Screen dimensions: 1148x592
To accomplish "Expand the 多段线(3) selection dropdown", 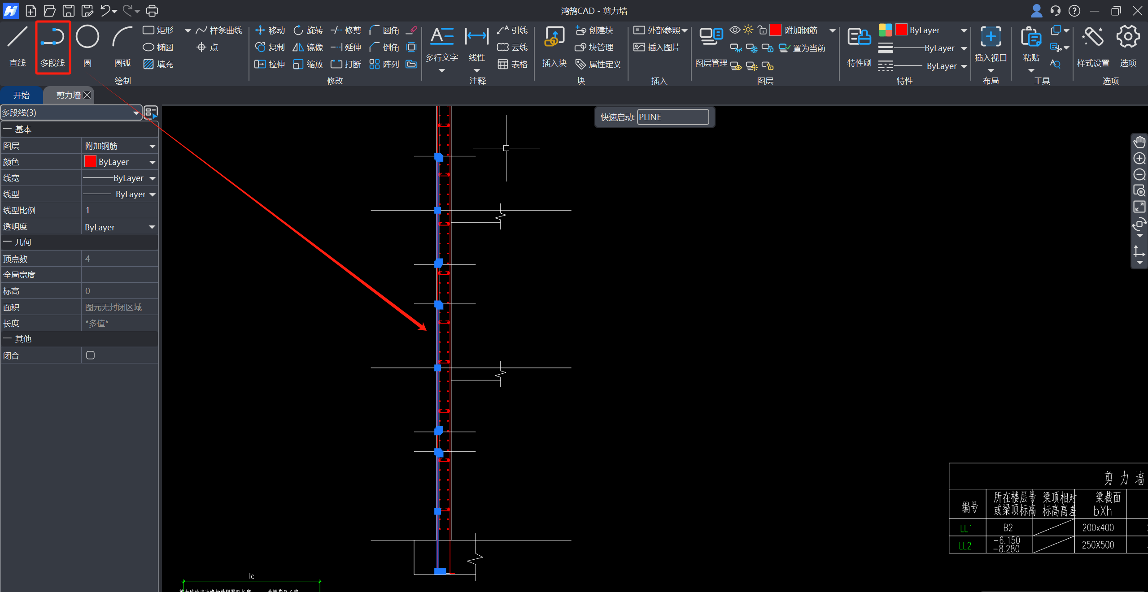I will point(135,113).
